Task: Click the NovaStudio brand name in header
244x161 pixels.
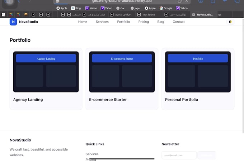Action: pos(28,22)
